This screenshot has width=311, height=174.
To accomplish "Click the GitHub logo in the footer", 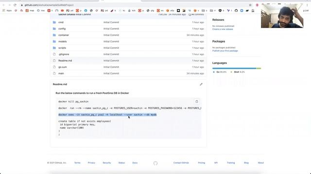I will 155,163.
